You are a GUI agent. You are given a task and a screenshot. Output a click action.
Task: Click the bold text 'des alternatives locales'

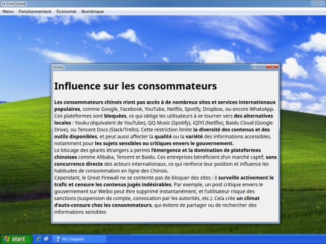point(164,119)
